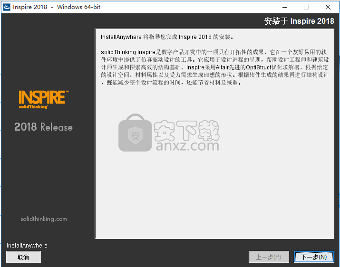Close the Inspire 2018 installer window

(x=328, y=7)
